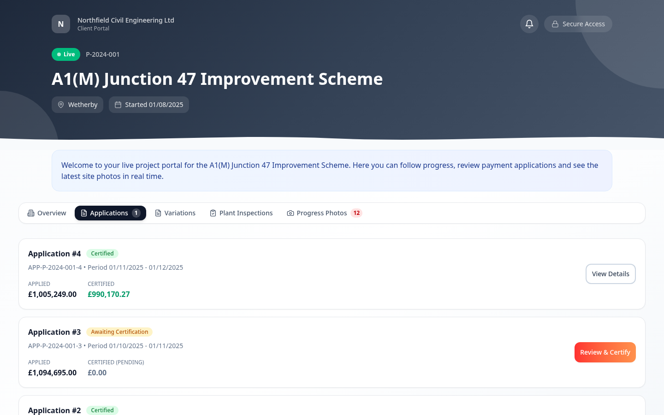This screenshot has width=664, height=415.
Task: Click the calendar icon beside Started date
Action: [118, 105]
